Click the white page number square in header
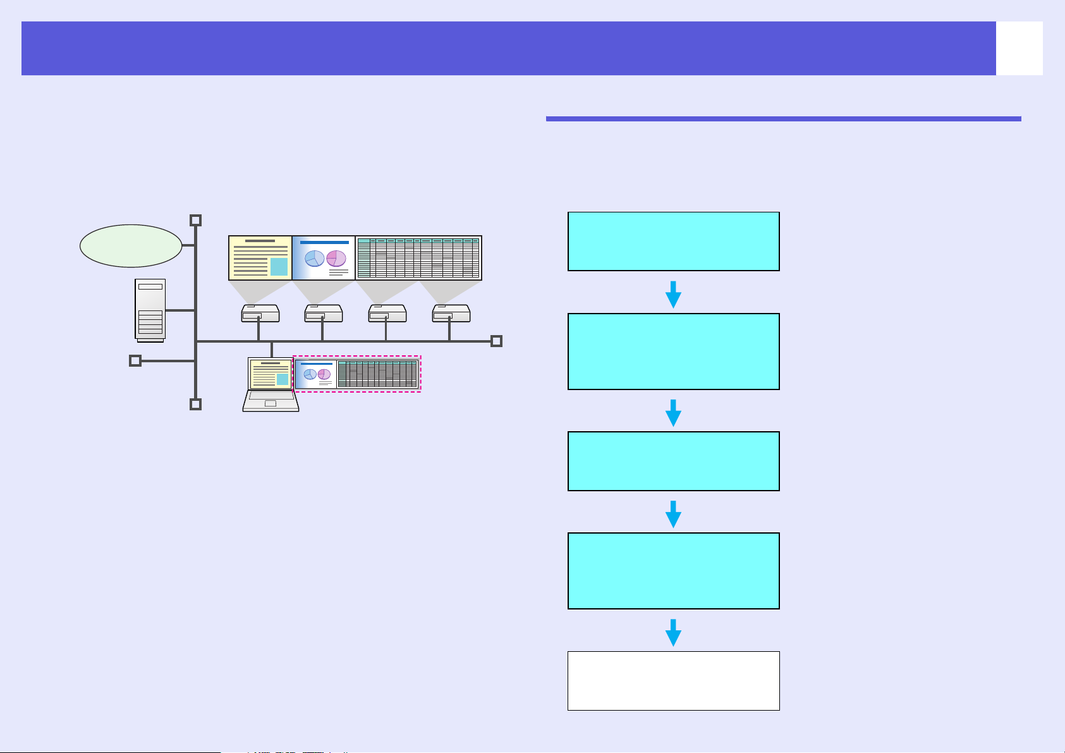The height and width of the screenshot is (753, 1065). pos(1019,48)
